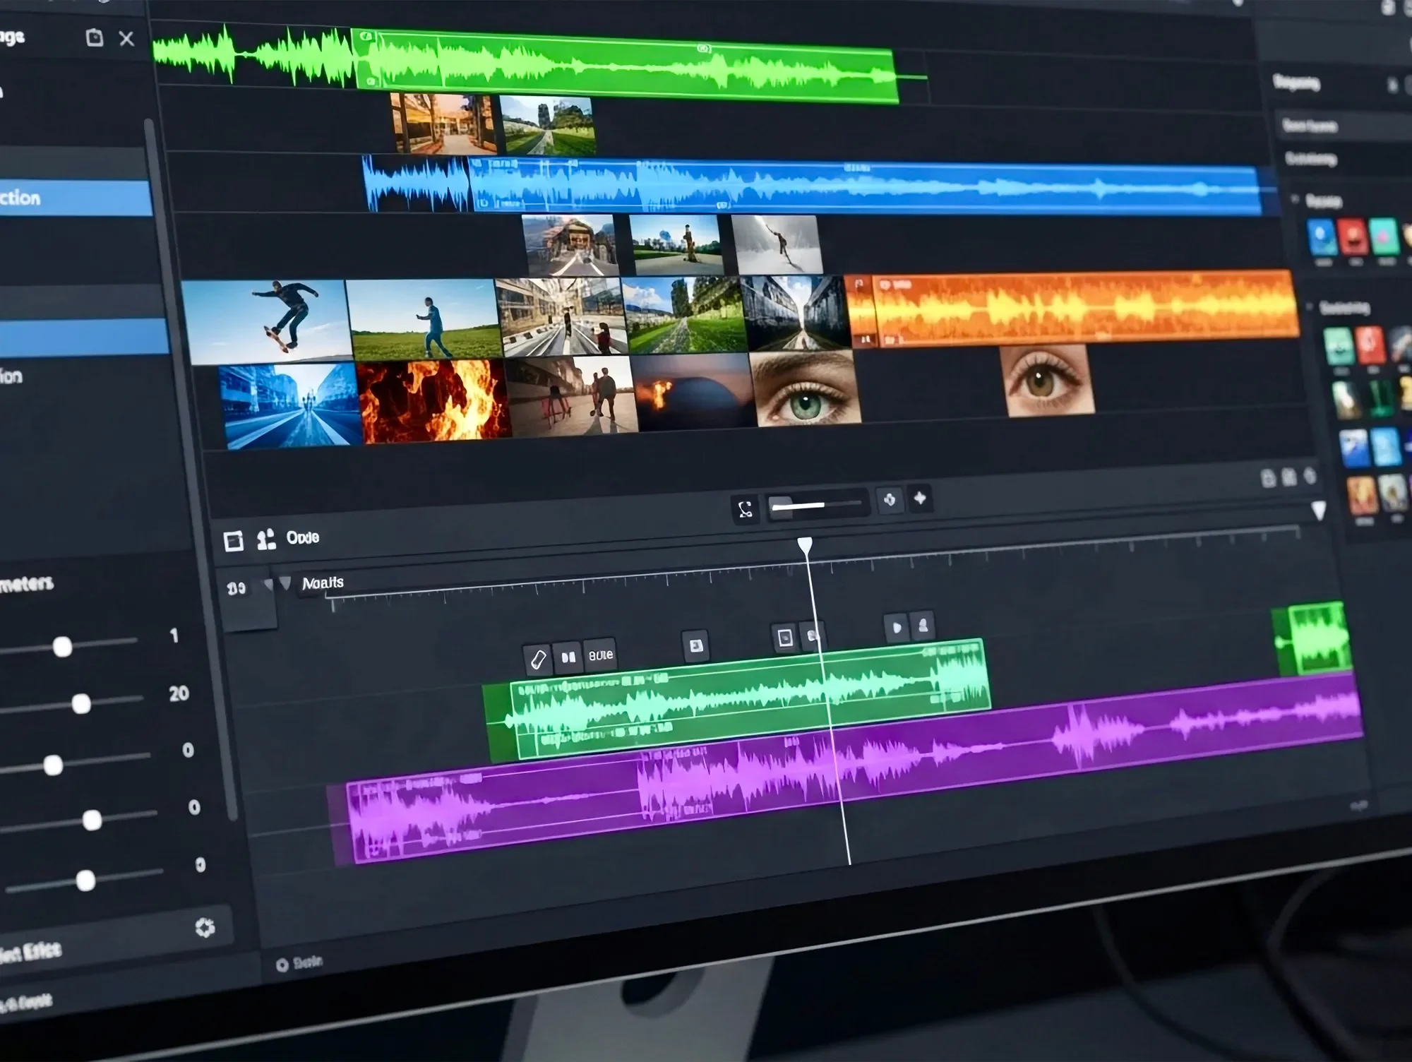Click the bottom parameter slider handle
This screenshot has height=1062, width=1412.
(85, 881)
